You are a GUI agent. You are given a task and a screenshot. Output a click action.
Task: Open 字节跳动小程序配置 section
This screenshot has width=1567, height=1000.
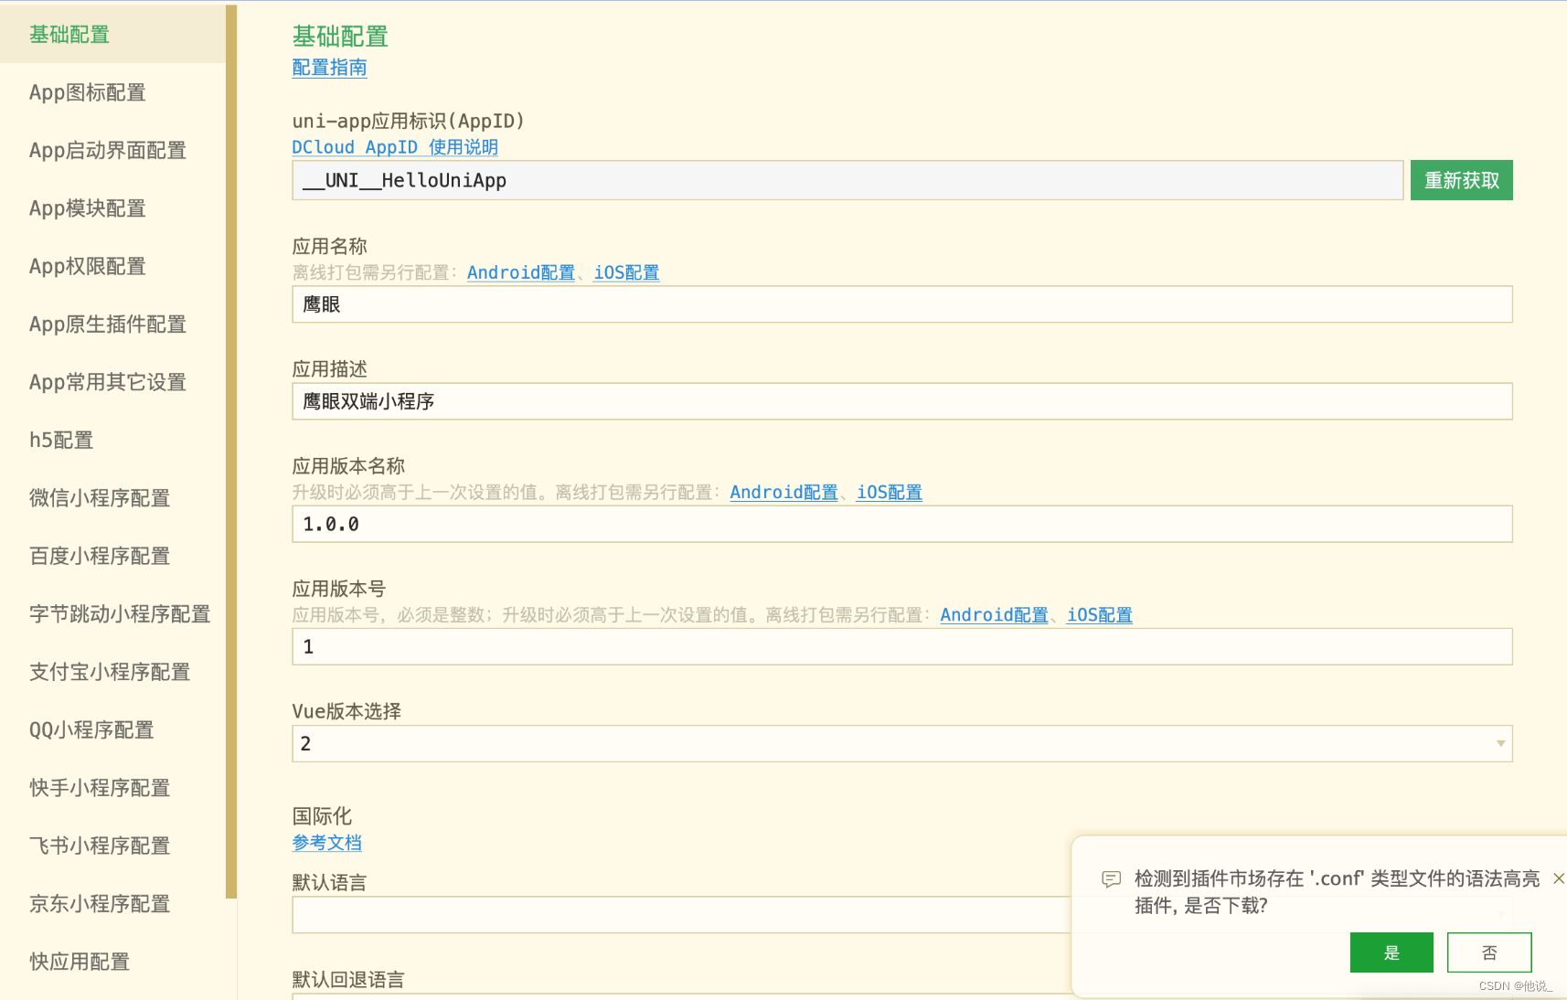[x=112, y=614]
